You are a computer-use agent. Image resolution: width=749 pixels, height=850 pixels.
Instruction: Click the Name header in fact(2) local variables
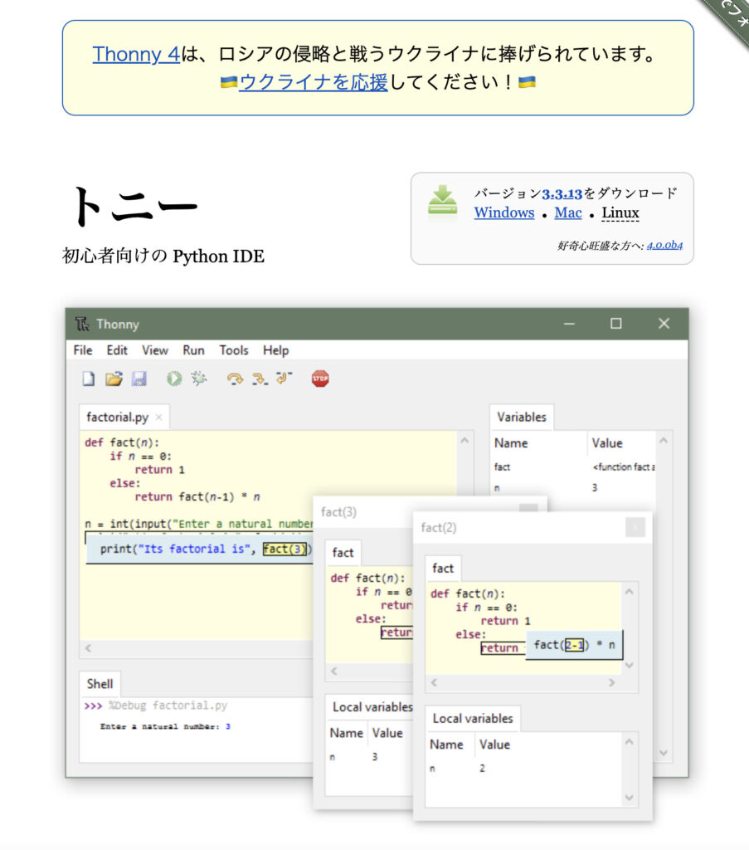coord(446,745)
